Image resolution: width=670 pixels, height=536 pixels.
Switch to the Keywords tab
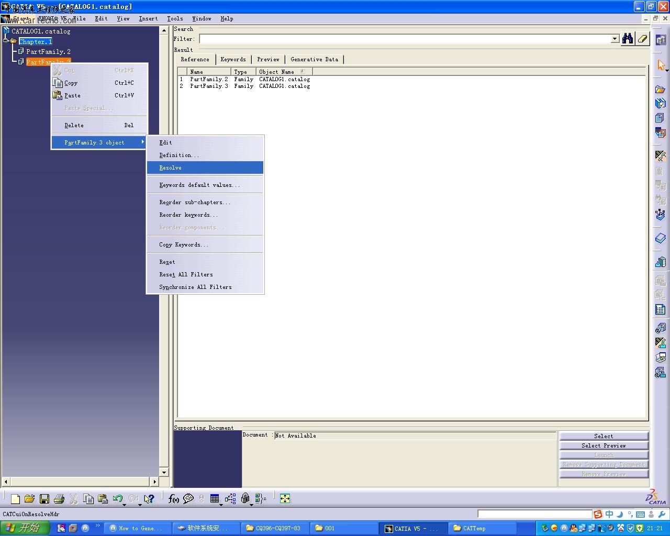[233, 60]
